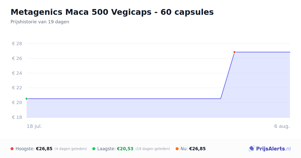Click the Laagste €20,53 price value

pyautogui.click(x=125, y=149)
